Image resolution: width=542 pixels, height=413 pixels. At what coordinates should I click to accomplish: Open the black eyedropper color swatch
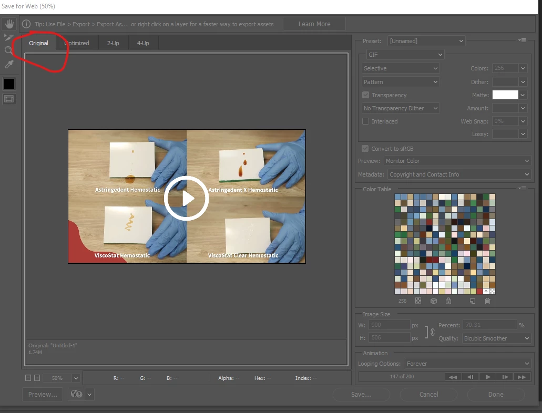tap(9, 84)
